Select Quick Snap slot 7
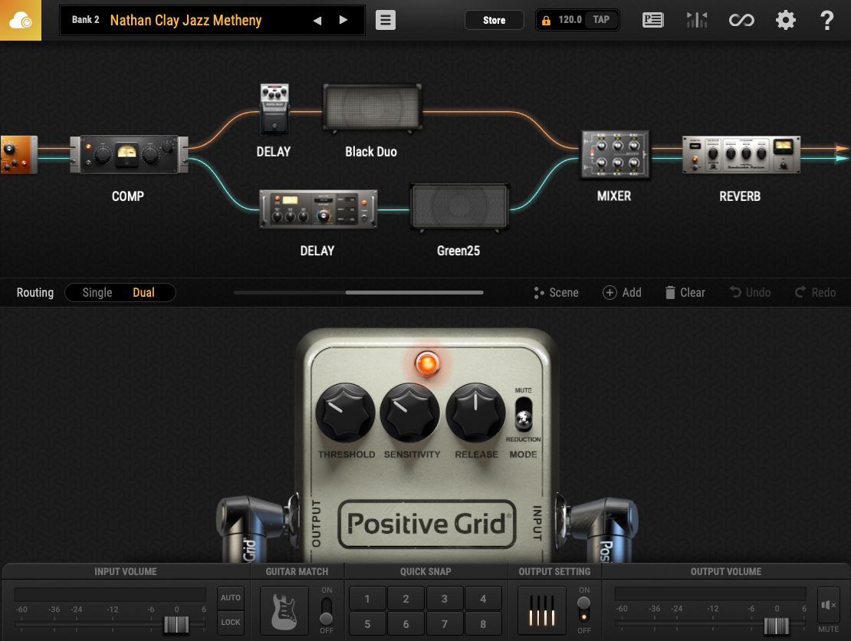851x641 pixels. coord(445,624)
